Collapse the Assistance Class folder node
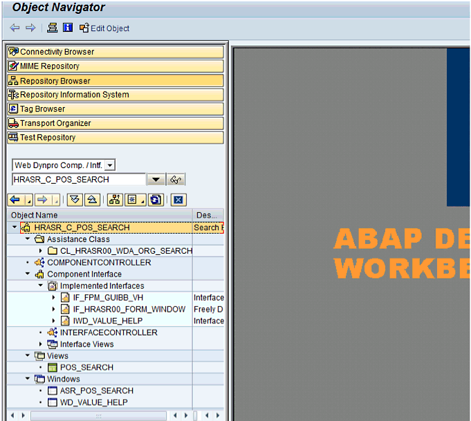This screenshot has height=421, width=471. [x=28, y=239]
